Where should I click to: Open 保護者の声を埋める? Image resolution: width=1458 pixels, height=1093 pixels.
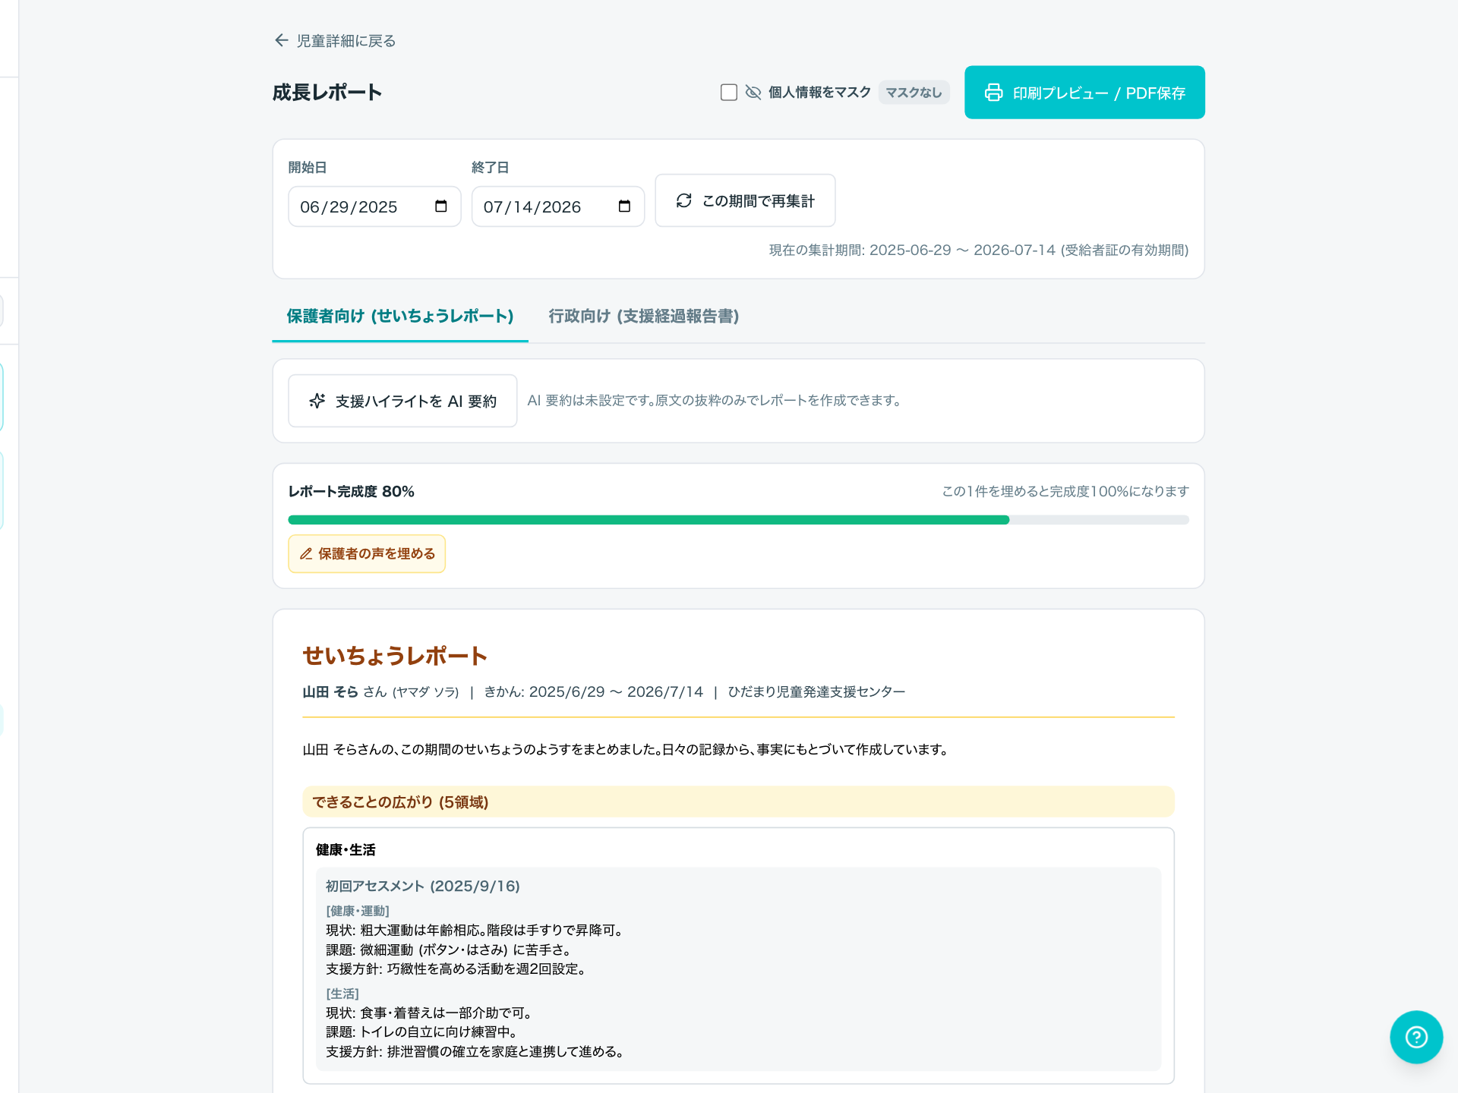[367, 554]
